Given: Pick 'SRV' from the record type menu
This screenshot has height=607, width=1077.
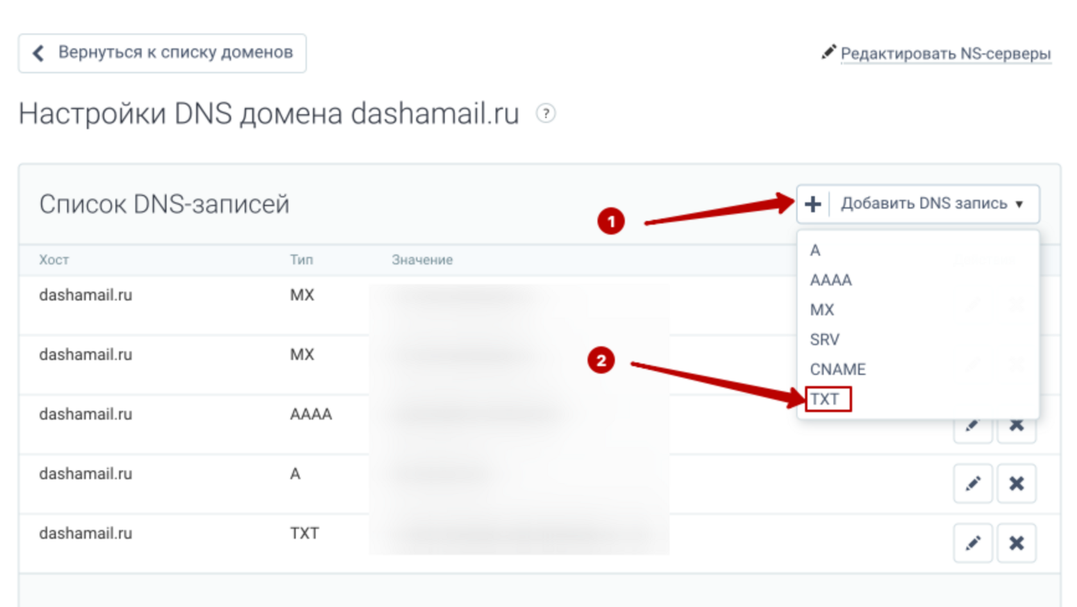Looking at the screenshot, I should click(824, 340).
